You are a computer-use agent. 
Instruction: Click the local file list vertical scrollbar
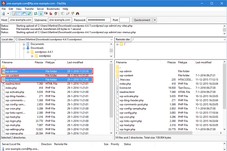click(x=111, y=91)
